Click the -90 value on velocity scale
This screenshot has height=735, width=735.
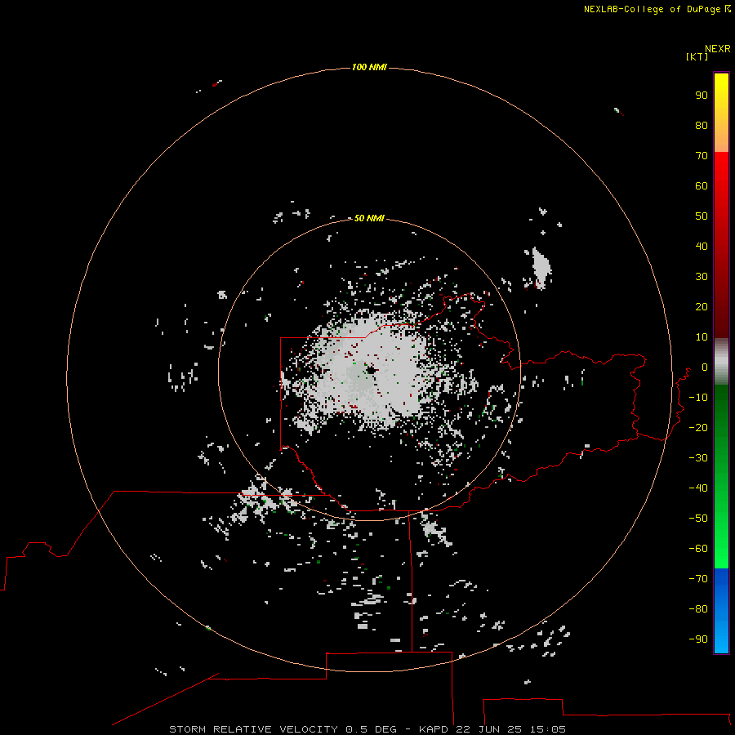[x=698, y=639]
